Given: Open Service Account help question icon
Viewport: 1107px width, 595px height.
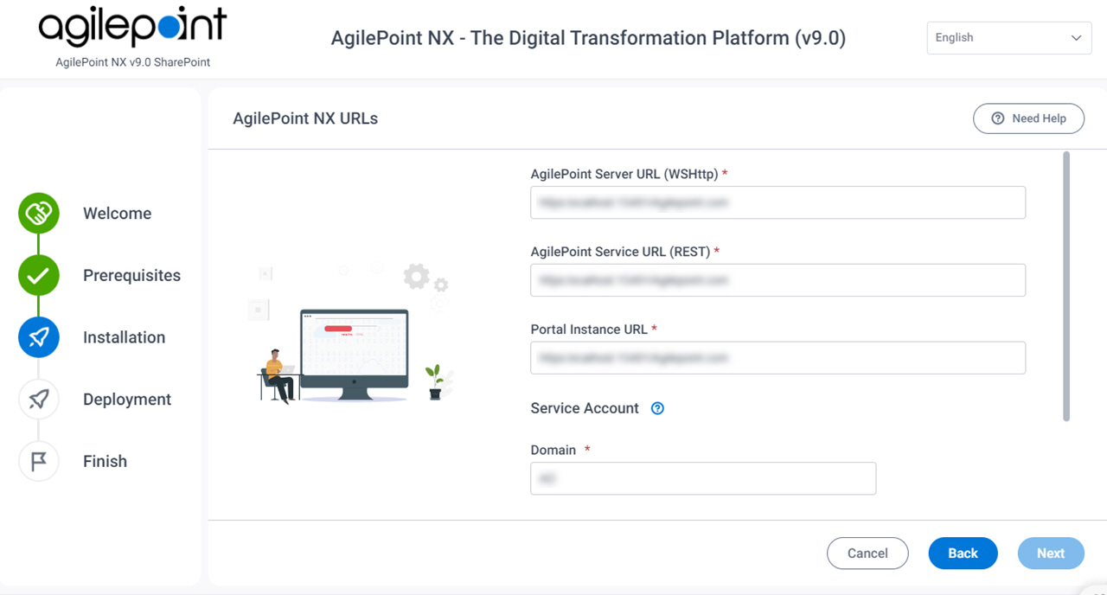Looking at the screenshot, I should pyautogui.click(x=657, y=408).
